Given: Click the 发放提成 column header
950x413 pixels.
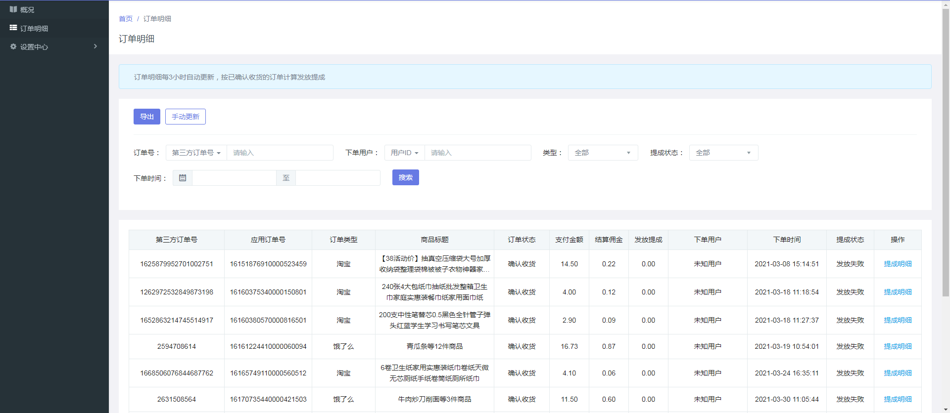Looking at the screenshot, I should click(648, 240).
